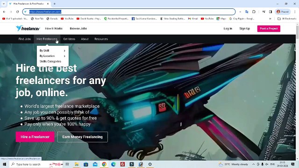Image resolution: width=299 pixels, height=168 pixels.
Task: Select Find Jobs in black nav bar
Action: click(25, 39)
